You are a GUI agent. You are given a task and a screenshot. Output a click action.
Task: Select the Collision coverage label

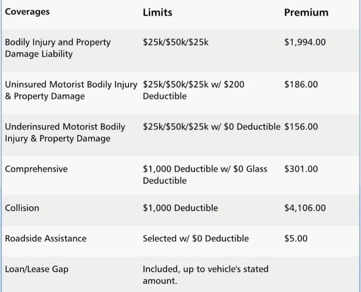pyautogui.click(x=22, y=208)
